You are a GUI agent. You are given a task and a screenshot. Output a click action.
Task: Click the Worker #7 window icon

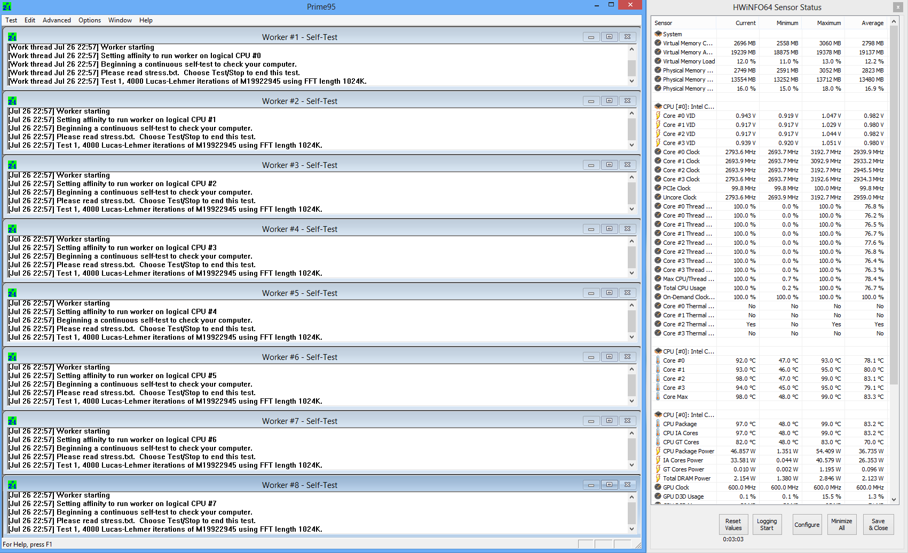(x=12, y=421)
